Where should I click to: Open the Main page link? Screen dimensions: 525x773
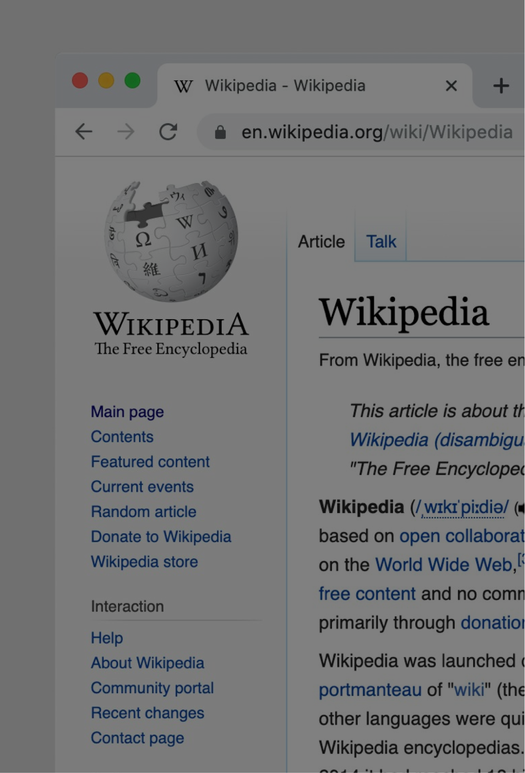[127, 412]
